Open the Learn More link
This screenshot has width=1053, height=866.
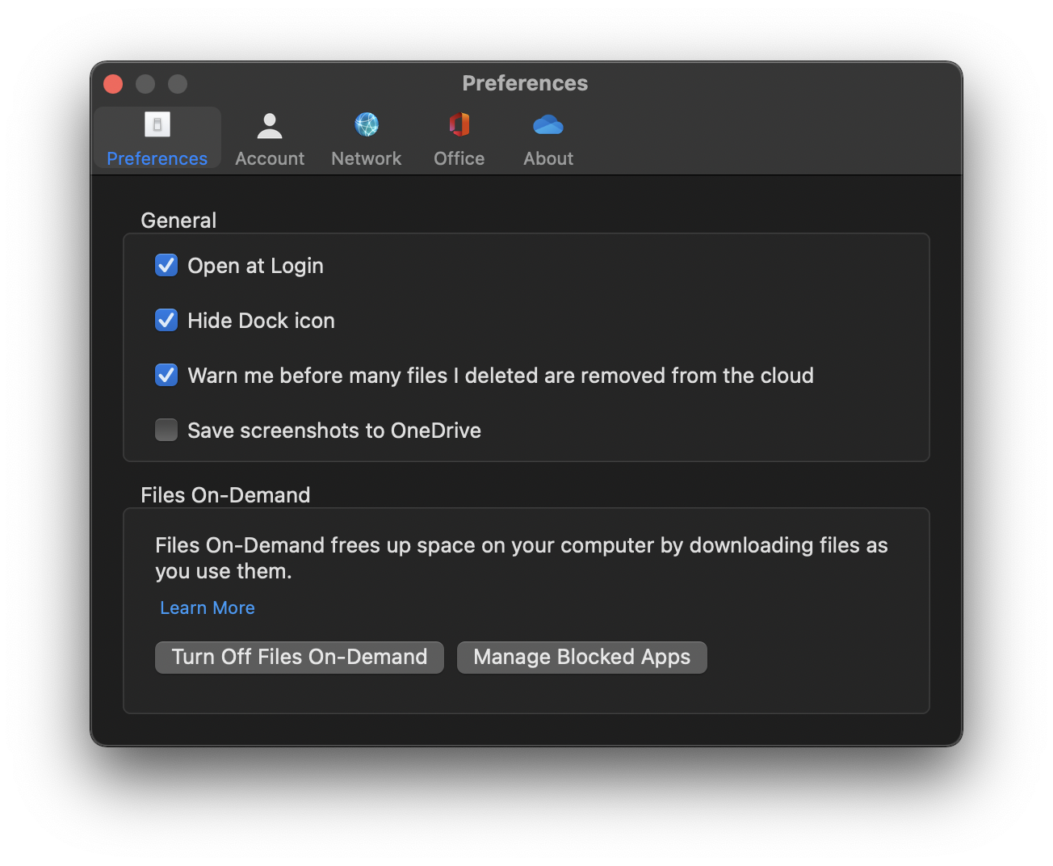click(x=208, y=608)
